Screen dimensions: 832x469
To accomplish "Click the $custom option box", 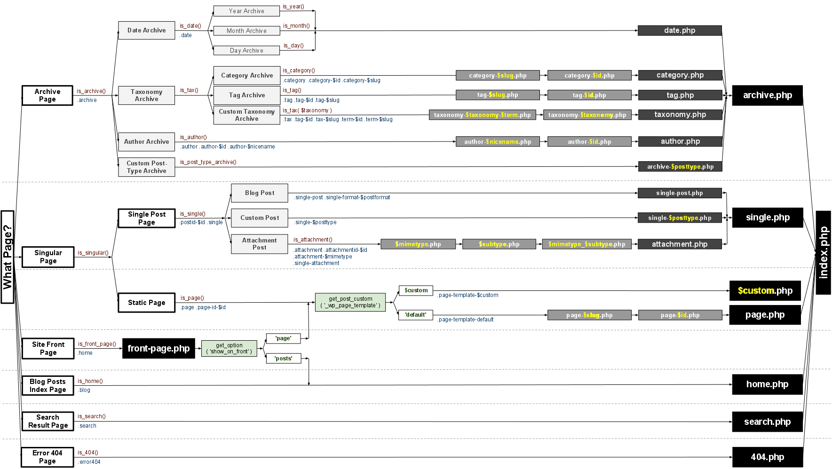I will (416, 290).
